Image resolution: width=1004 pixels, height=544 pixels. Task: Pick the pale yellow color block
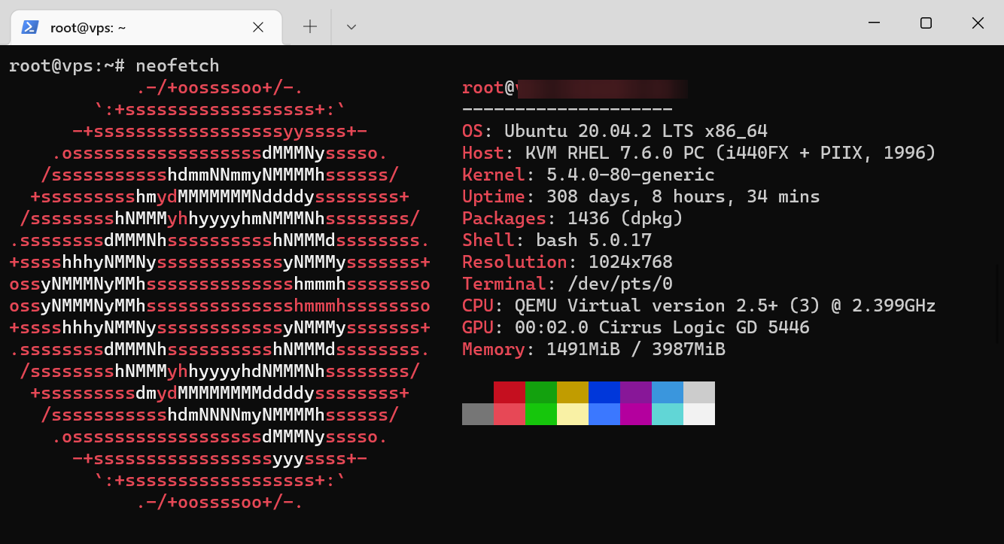pyautogui.click(x=572, y=415)
